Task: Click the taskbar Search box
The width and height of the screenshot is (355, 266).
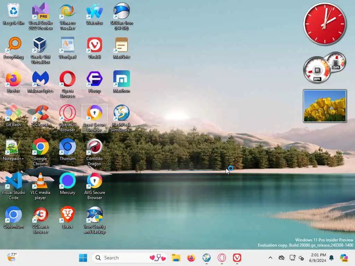Action: (x=130, y=258)
